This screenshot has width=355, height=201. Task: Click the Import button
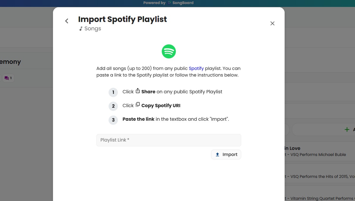coord(226,154)
